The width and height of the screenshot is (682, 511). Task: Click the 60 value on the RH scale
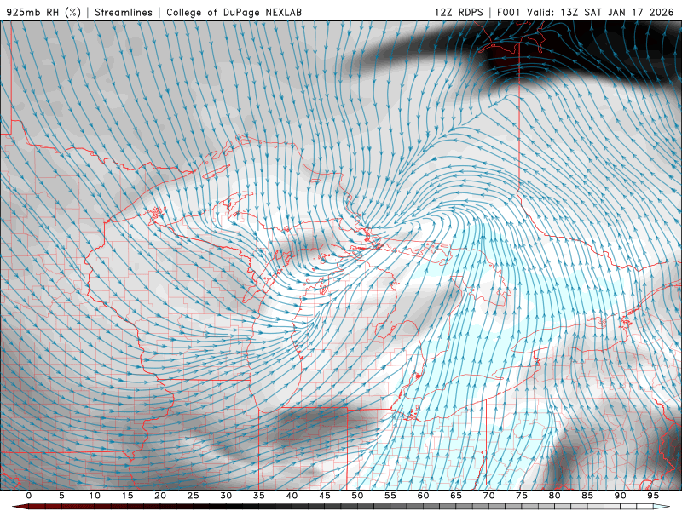[x=423, y=496]
